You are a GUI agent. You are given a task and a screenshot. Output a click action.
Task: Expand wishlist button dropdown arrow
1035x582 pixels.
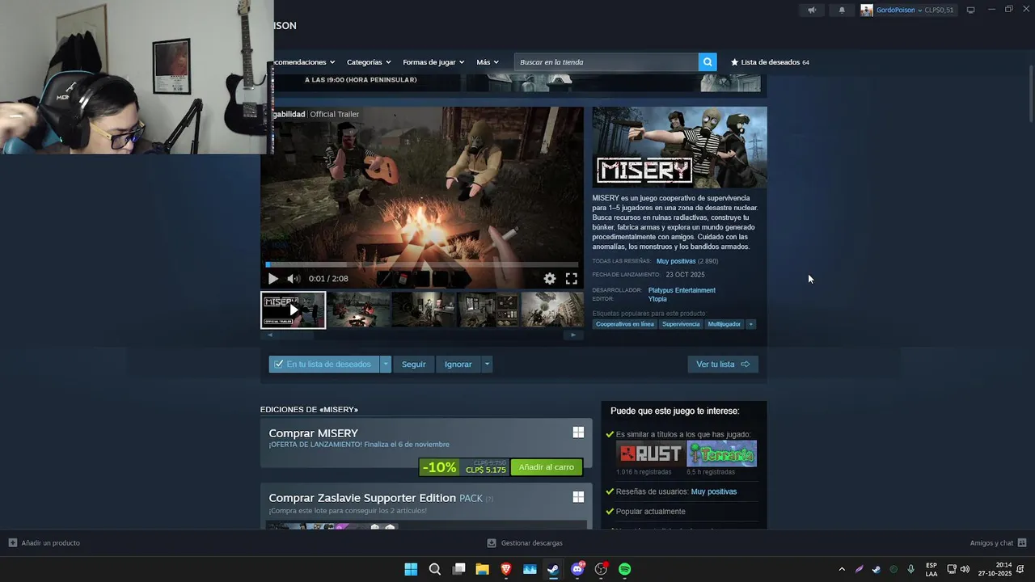pos(386,364)
